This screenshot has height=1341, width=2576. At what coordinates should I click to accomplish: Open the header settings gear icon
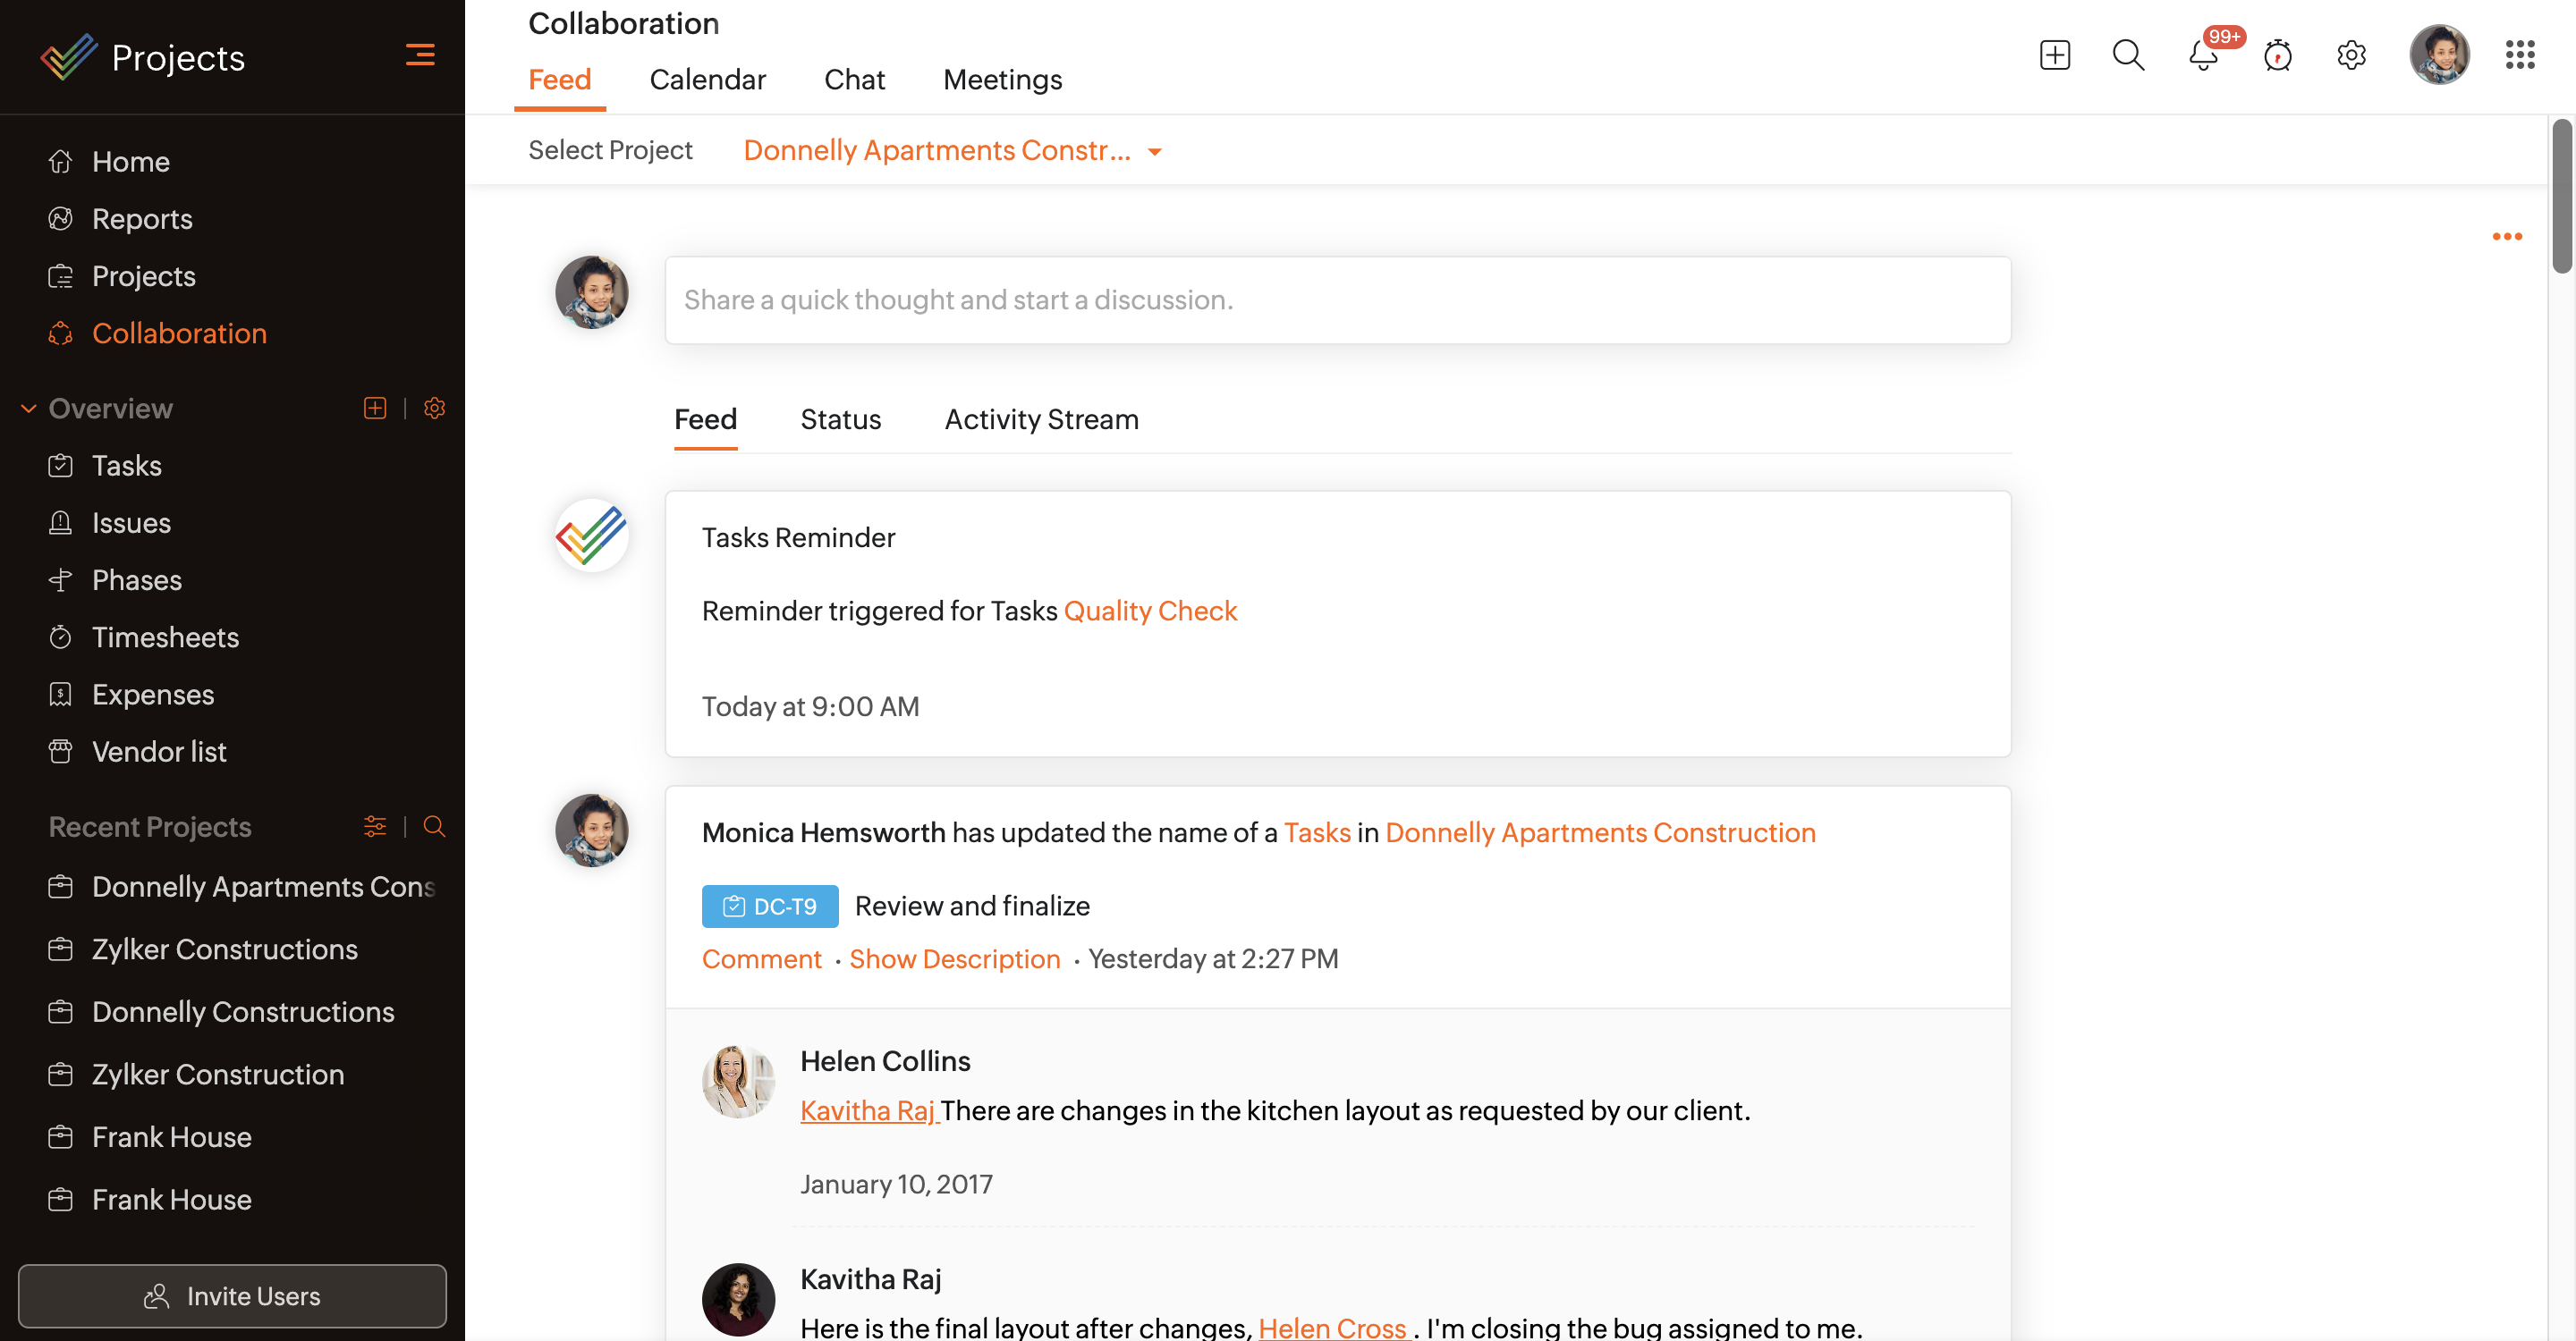point(2351,55)
